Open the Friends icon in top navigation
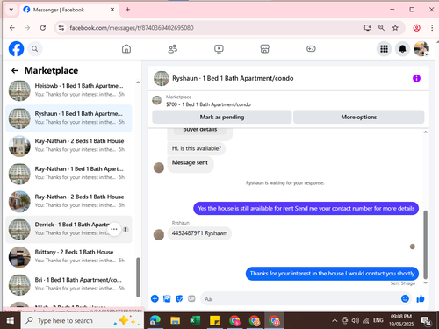This screenshot has height=329, width=439. 173,49
